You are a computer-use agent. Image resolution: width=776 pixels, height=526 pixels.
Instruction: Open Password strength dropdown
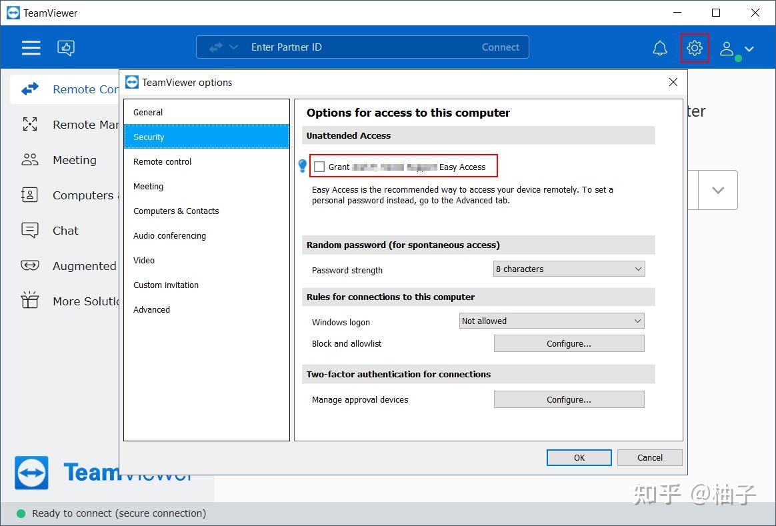tap(569, 269)
